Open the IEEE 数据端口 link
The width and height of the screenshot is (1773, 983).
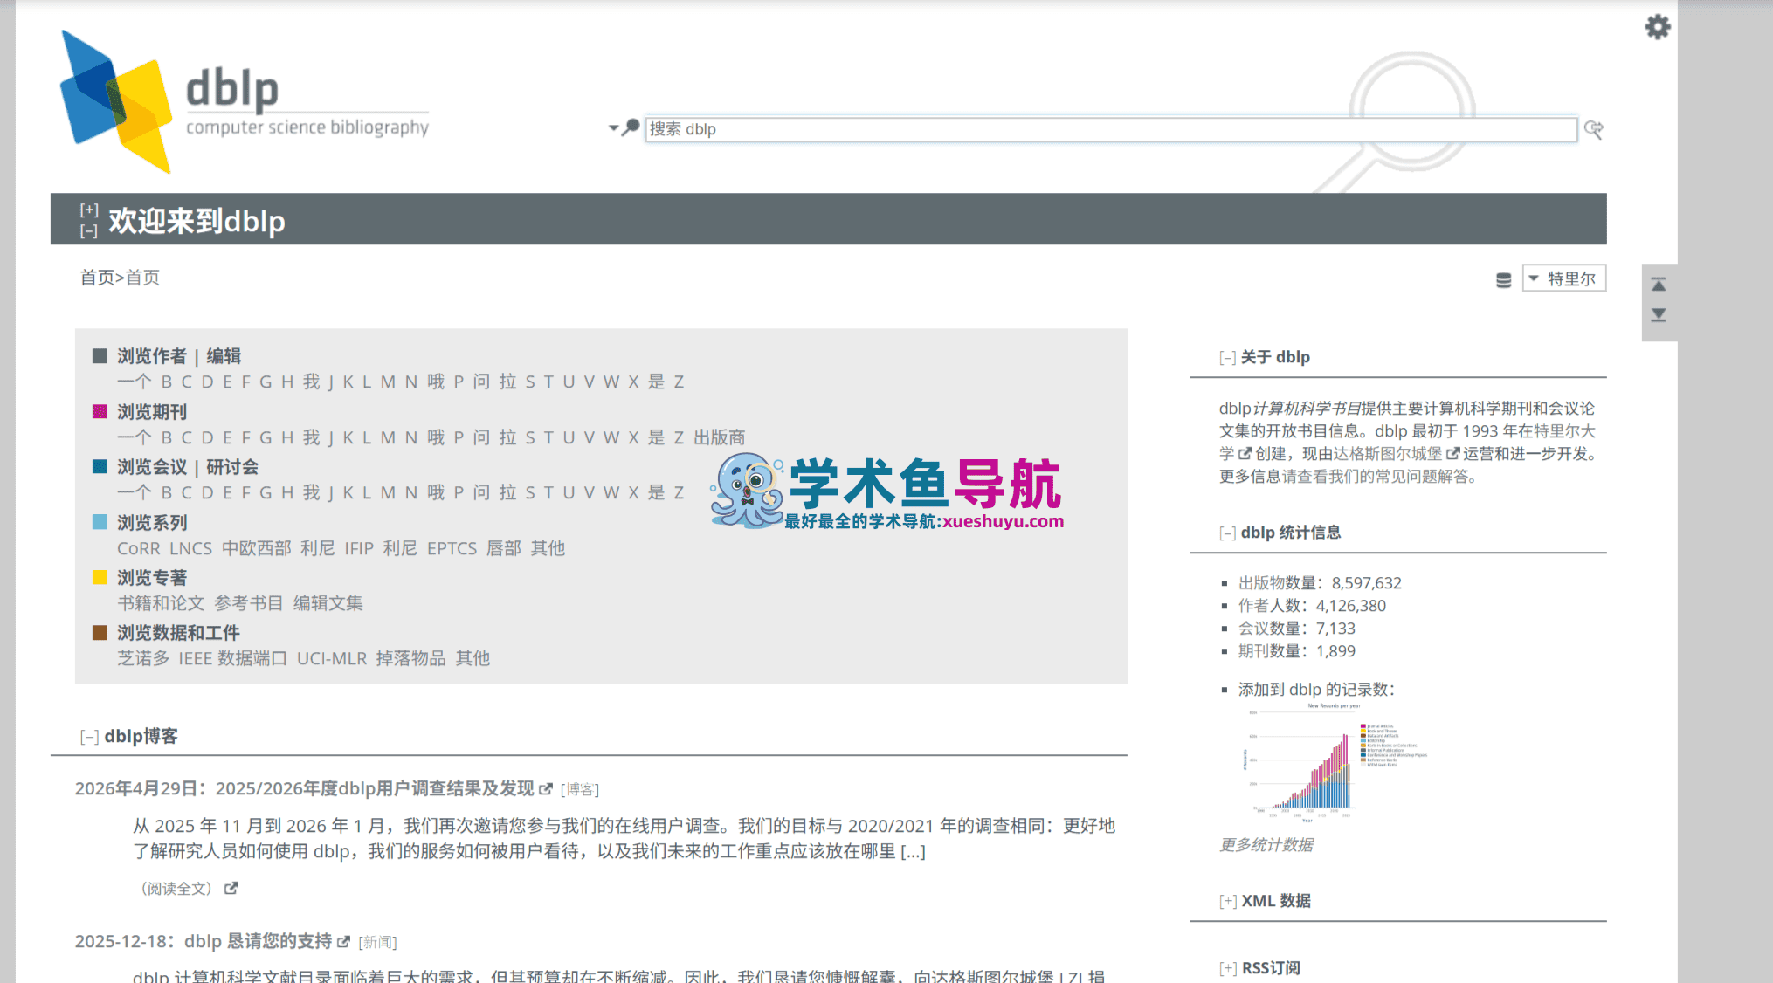[233, 658]
